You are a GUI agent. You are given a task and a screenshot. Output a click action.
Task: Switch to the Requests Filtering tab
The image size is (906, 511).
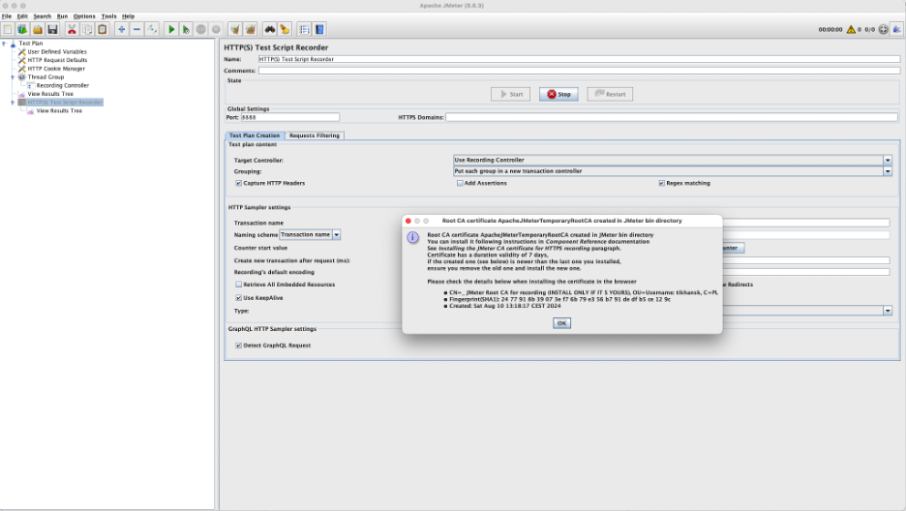click(x=315, y=135)
